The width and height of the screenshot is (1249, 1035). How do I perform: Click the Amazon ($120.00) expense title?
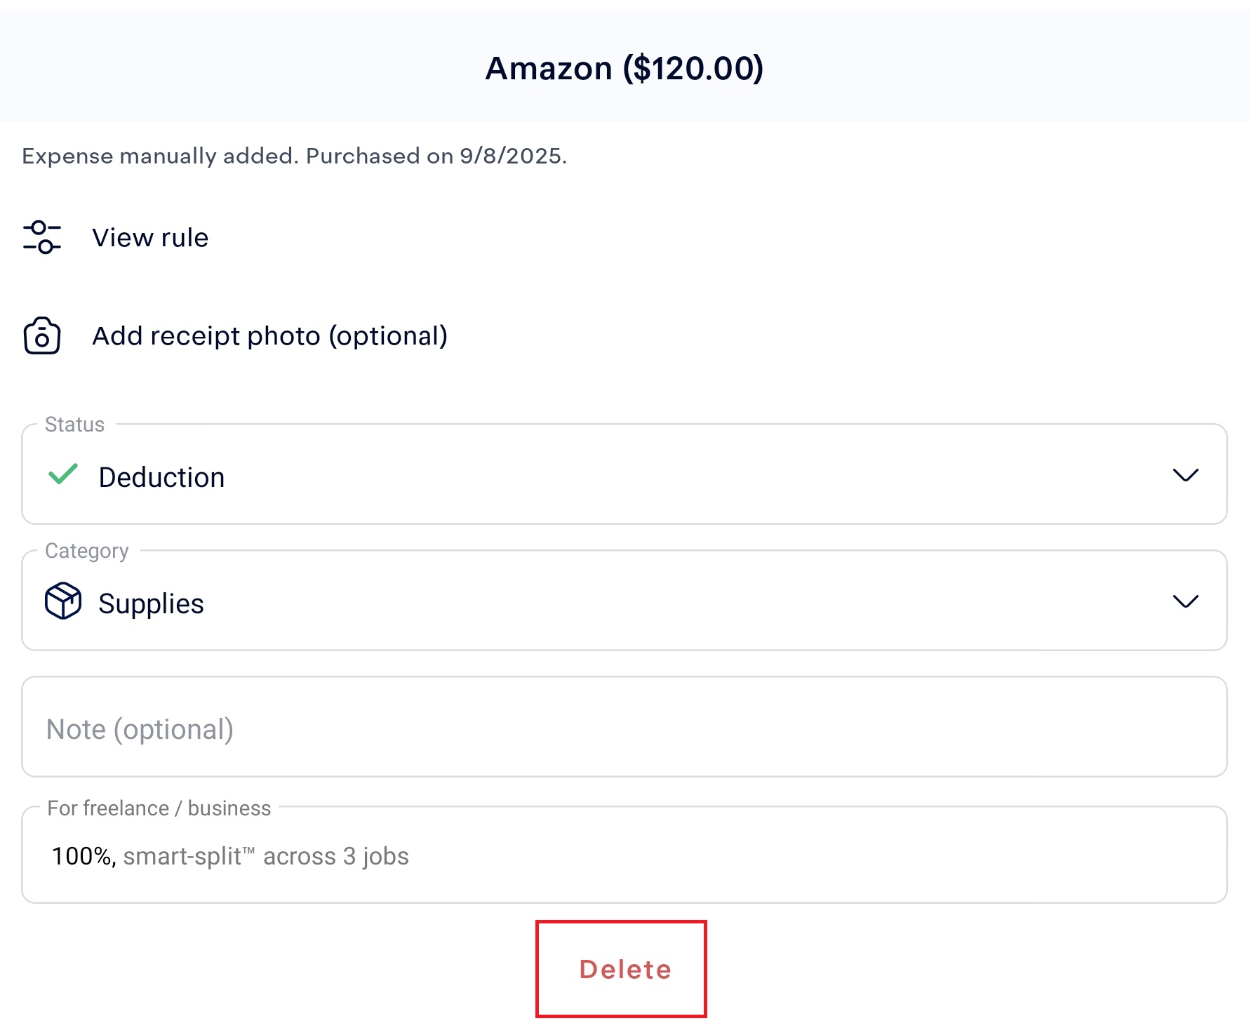(624, 69)
